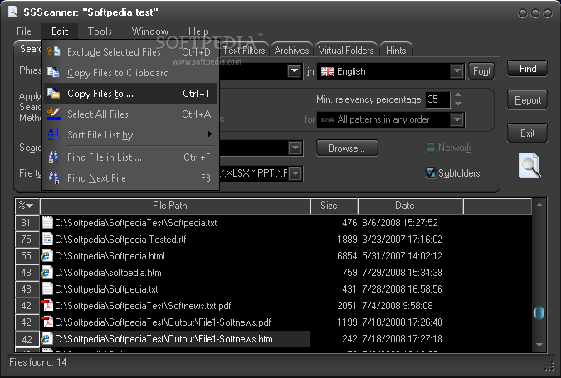The image size is (561, 378).
Task: Click the results scrollbar up arrow
Action: 539,205
